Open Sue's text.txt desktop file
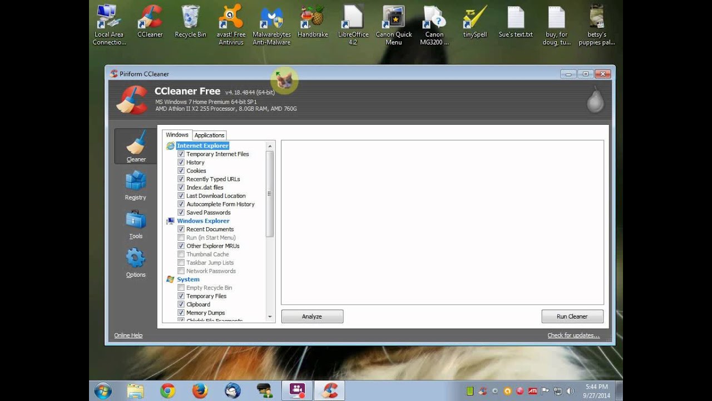The height and width of the screenshot is (401, 712). pyautogui.click(x=516, y=22)
